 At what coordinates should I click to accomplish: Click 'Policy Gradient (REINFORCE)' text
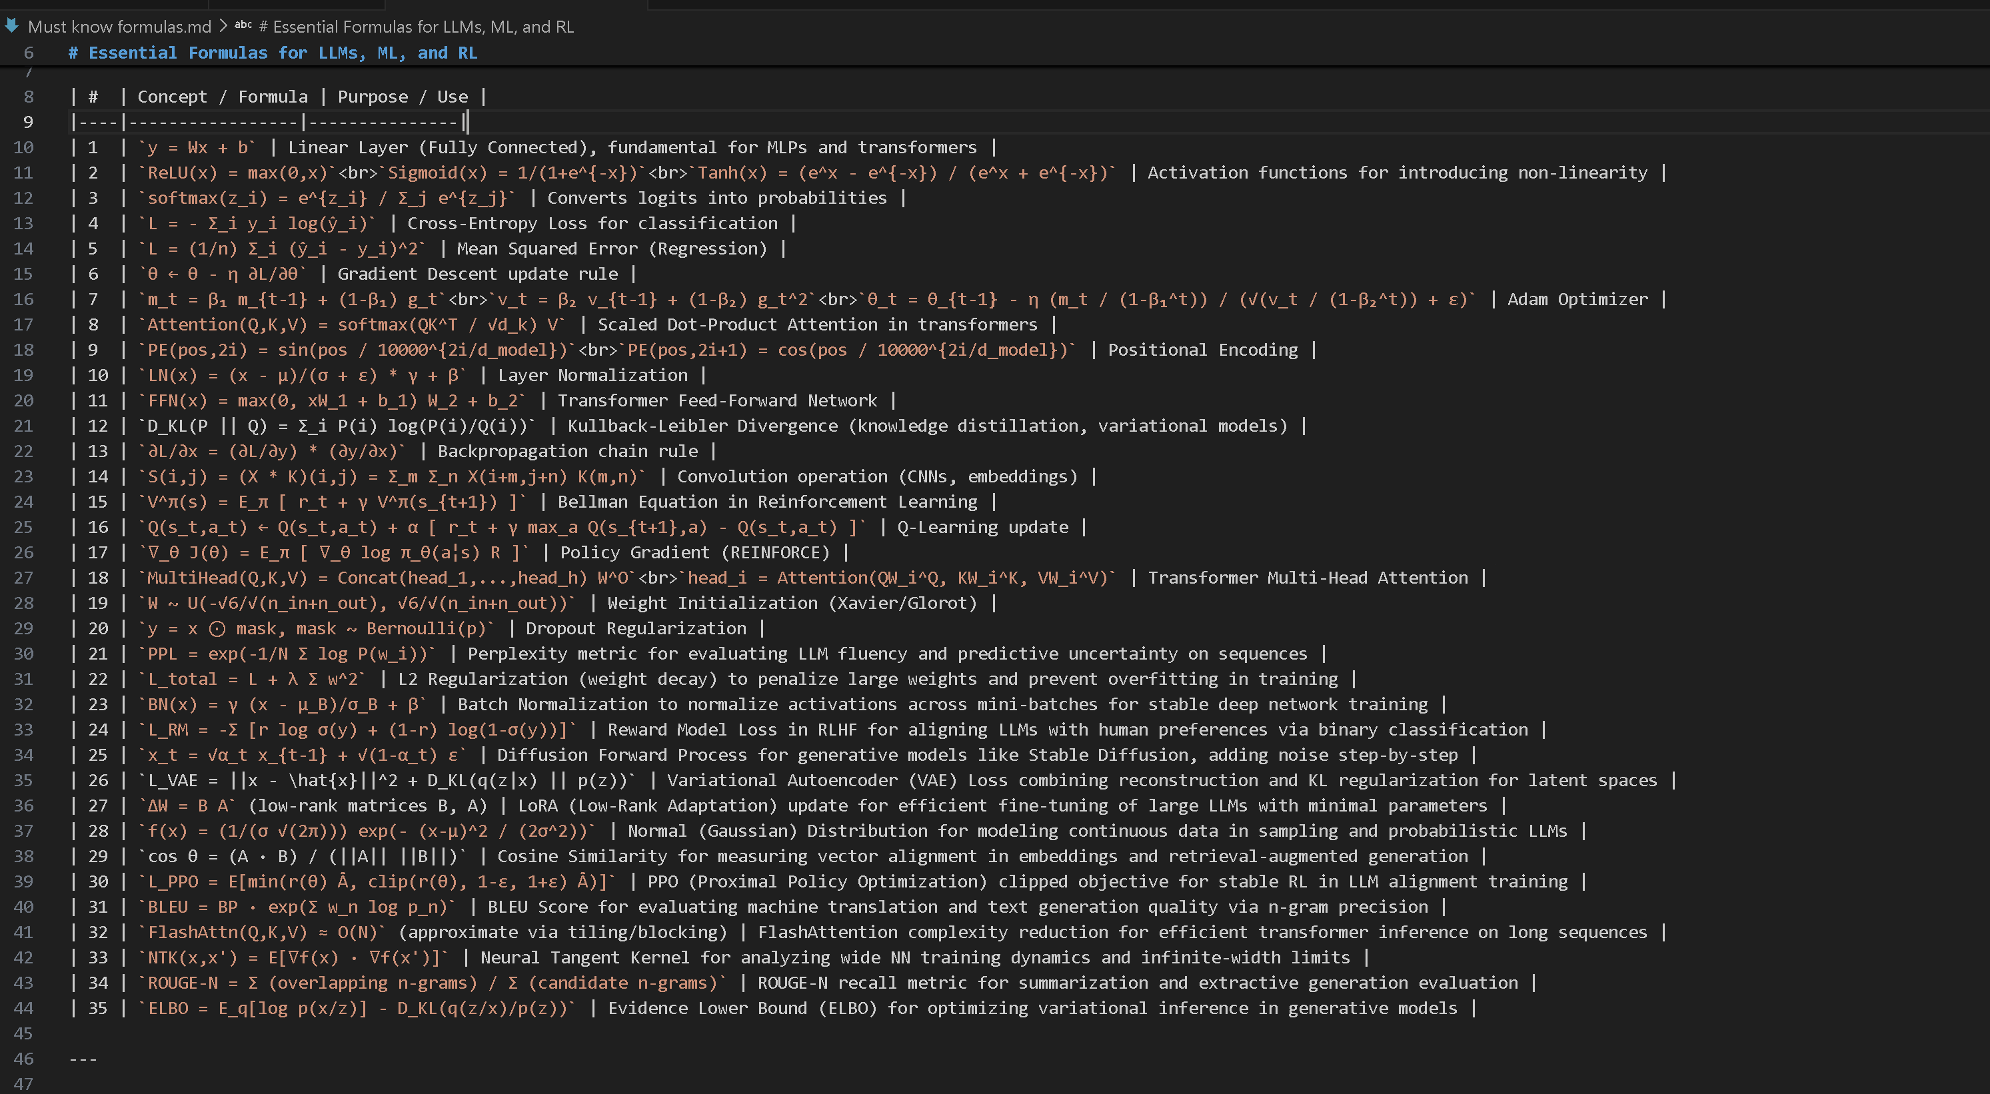695,553
